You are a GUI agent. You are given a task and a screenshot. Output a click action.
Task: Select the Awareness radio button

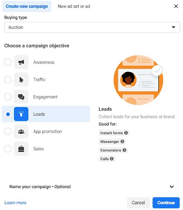[8, 62]
